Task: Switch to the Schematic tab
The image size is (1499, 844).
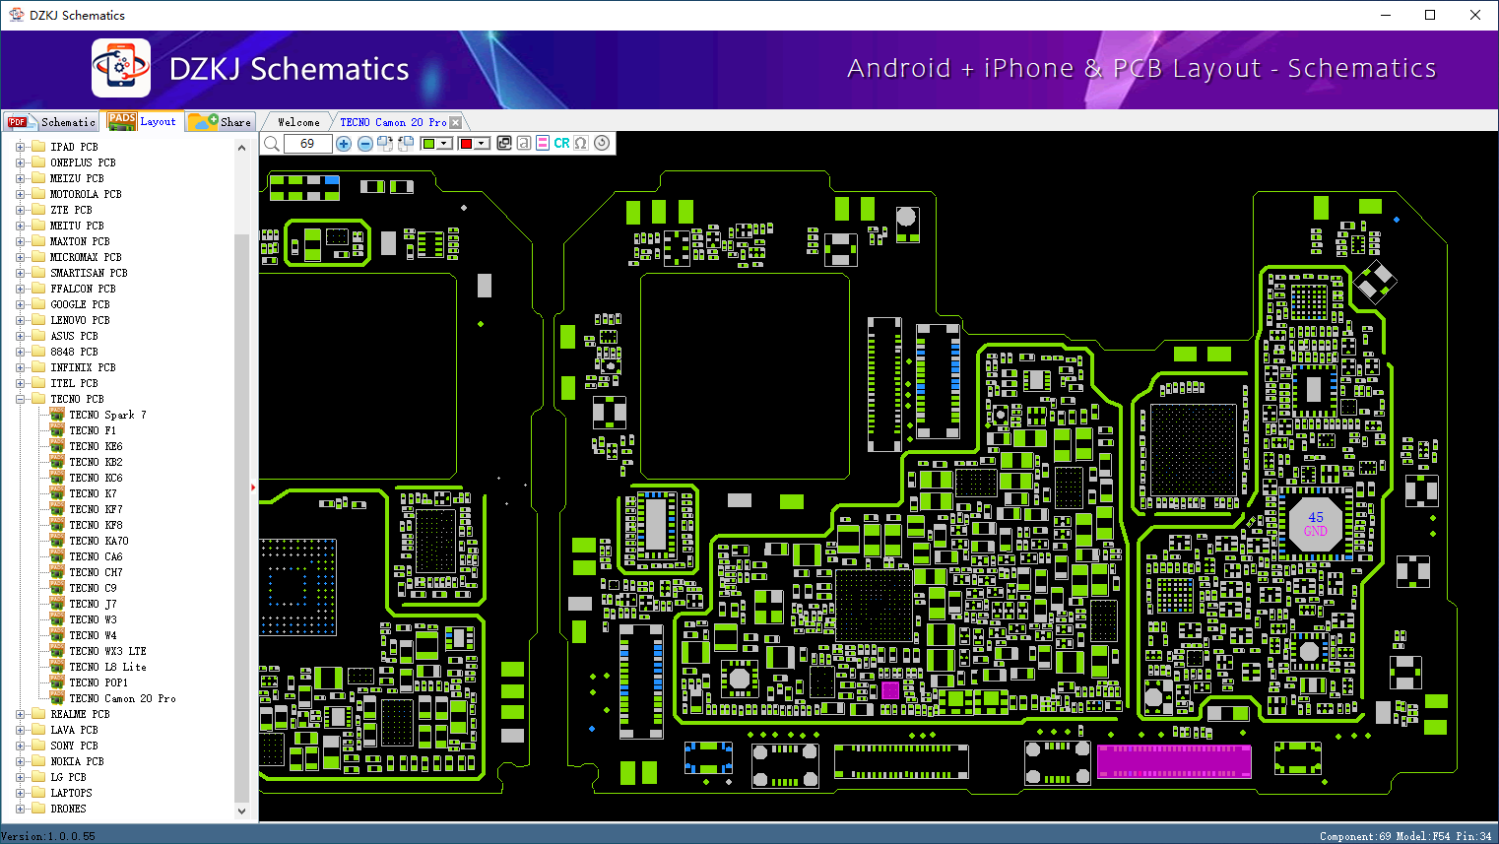Action: coord(51,122)
